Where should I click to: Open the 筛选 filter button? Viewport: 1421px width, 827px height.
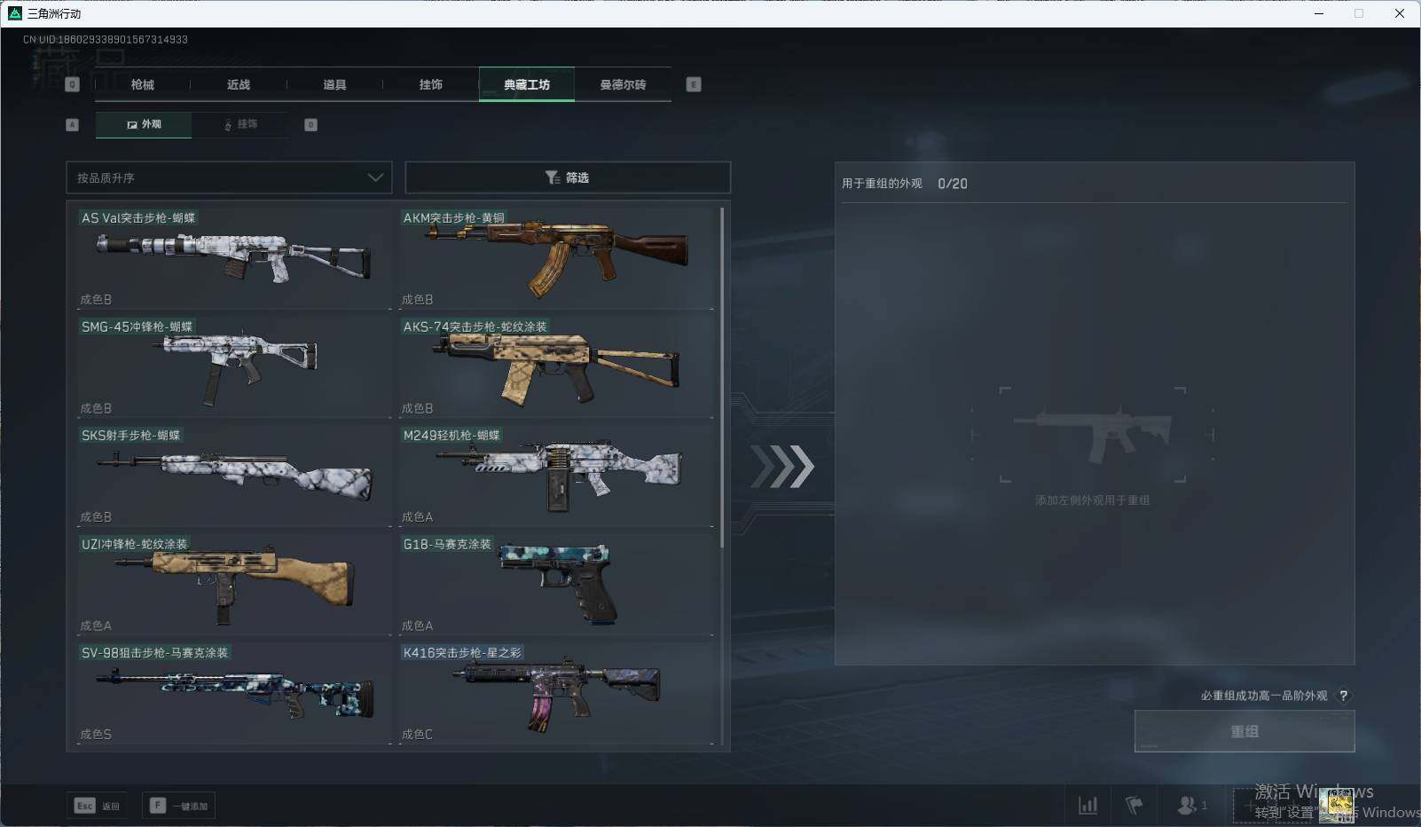pyautogui.click(x=568, y=177)
